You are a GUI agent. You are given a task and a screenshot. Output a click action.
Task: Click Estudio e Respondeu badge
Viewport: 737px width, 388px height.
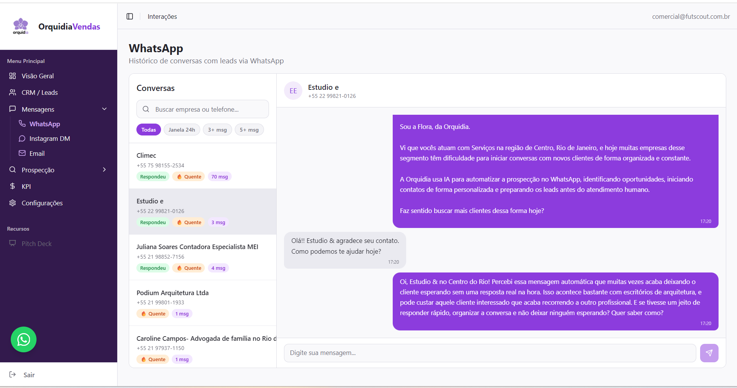pyautogui.click(x=153, y=222)
